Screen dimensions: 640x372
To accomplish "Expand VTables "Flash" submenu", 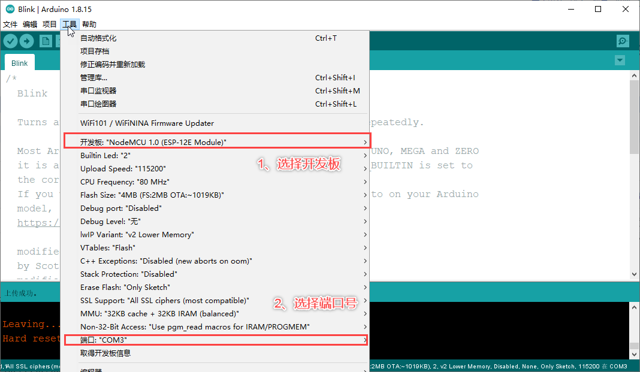I will point(215,247).
